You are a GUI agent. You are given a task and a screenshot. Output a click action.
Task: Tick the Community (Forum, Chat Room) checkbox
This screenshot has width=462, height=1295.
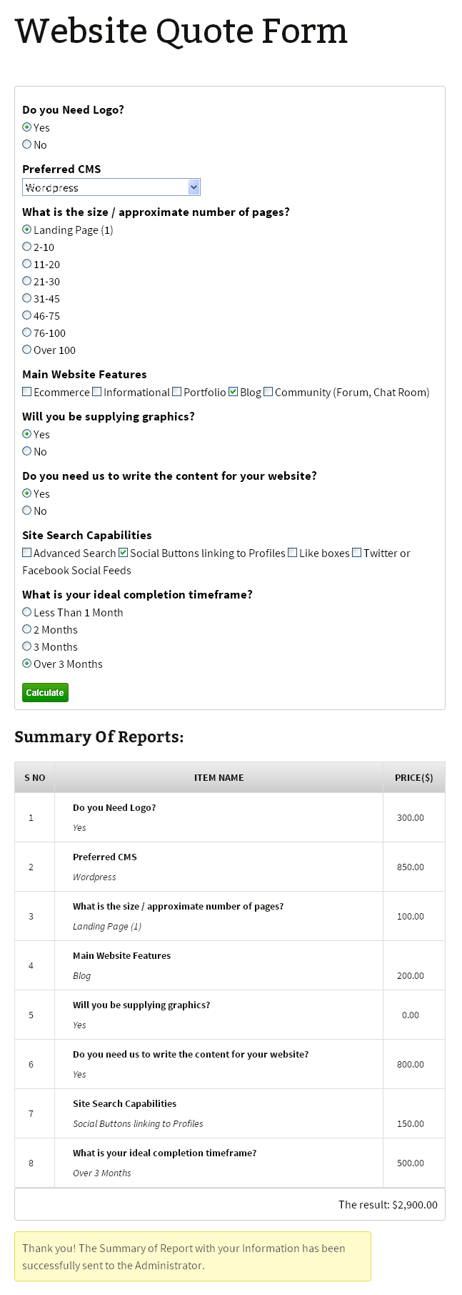click(x=268, y=392)
